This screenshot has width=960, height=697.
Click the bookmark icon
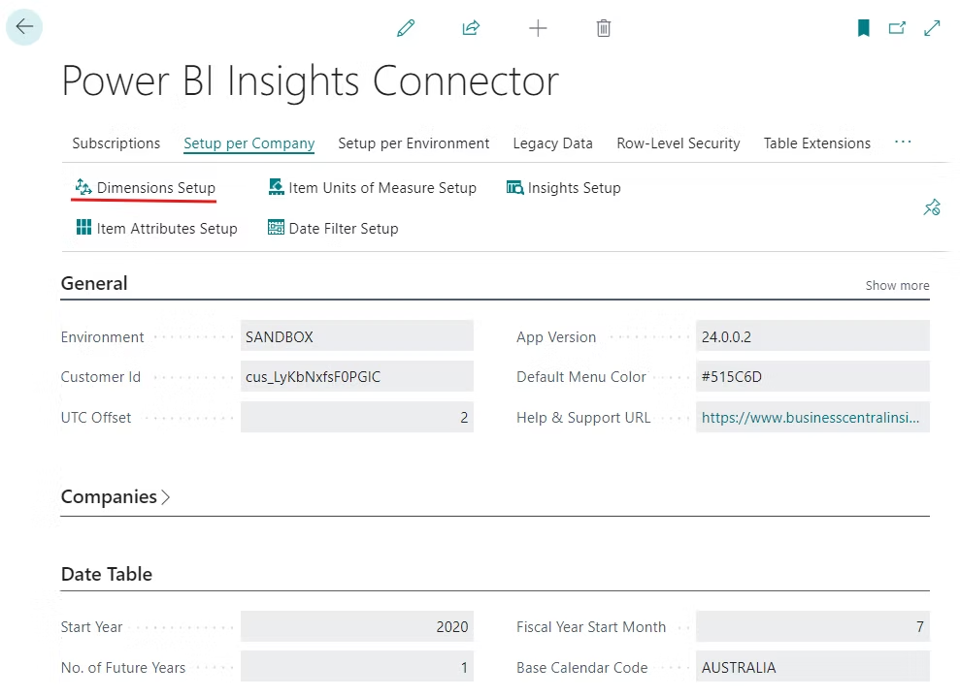(863, 28)
